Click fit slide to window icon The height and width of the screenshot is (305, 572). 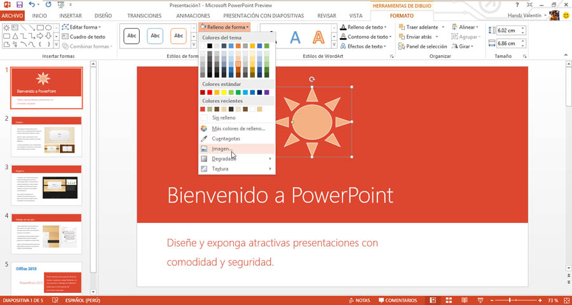click(x=565, y=300)
